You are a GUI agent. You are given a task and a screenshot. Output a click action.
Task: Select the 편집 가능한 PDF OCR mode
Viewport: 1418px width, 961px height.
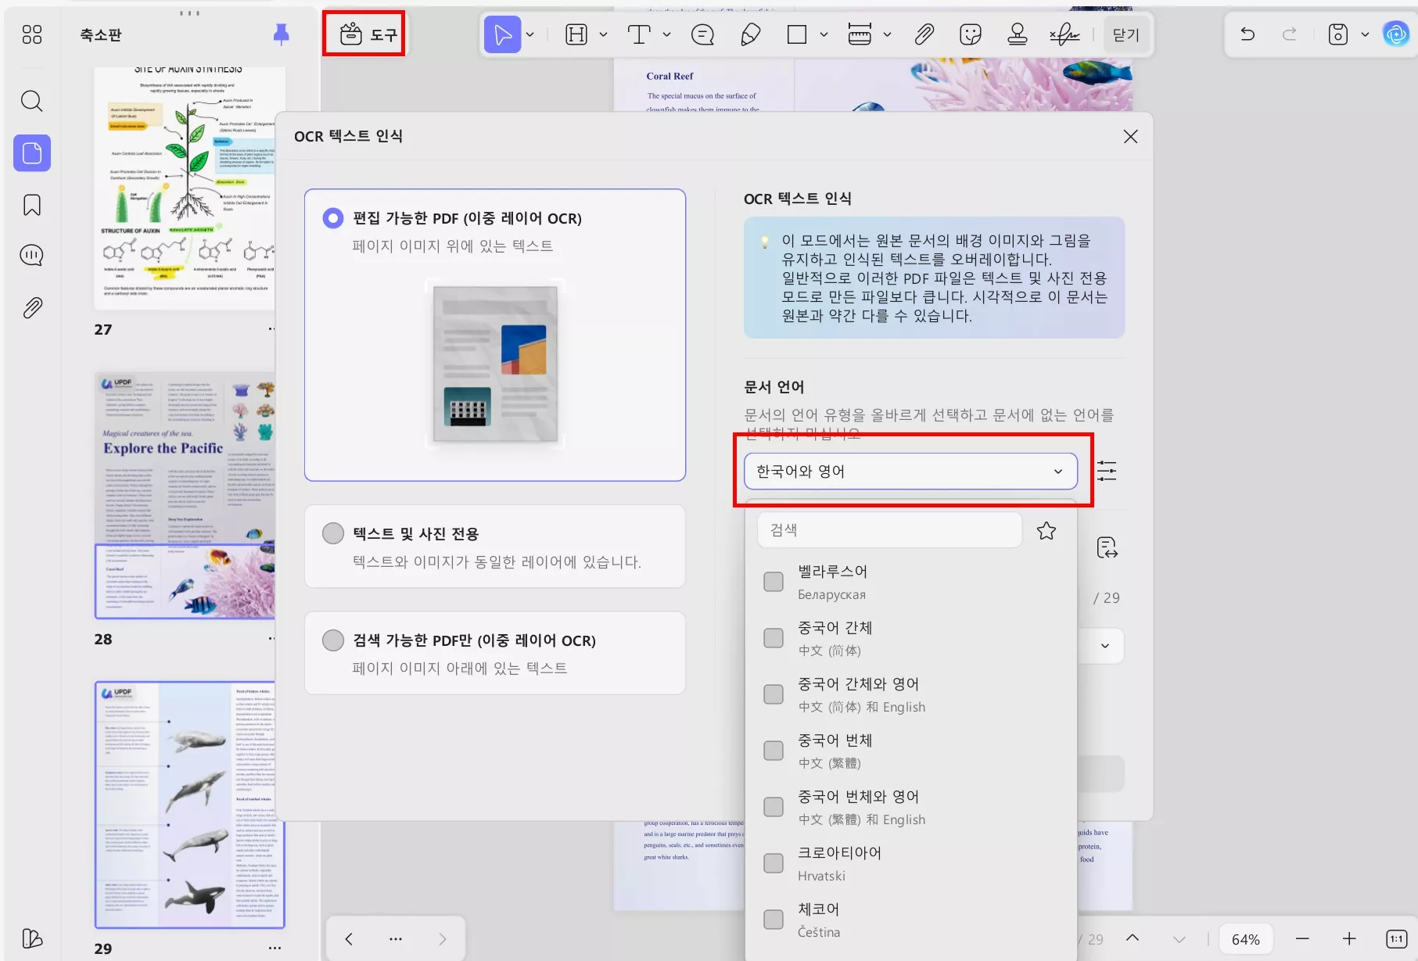pos(332,218)
